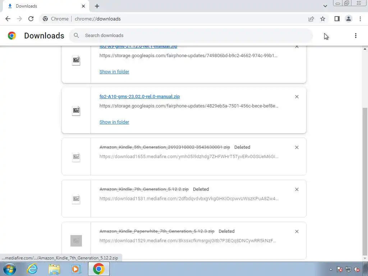Click the page vertical scrollbar thumb
This screenshot has height=276, width=368.
click(365, 181)
